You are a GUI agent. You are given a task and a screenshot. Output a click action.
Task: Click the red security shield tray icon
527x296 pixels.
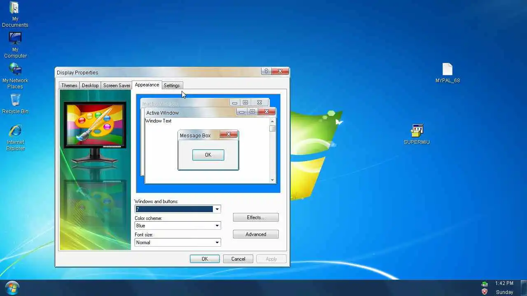(485, 291)
